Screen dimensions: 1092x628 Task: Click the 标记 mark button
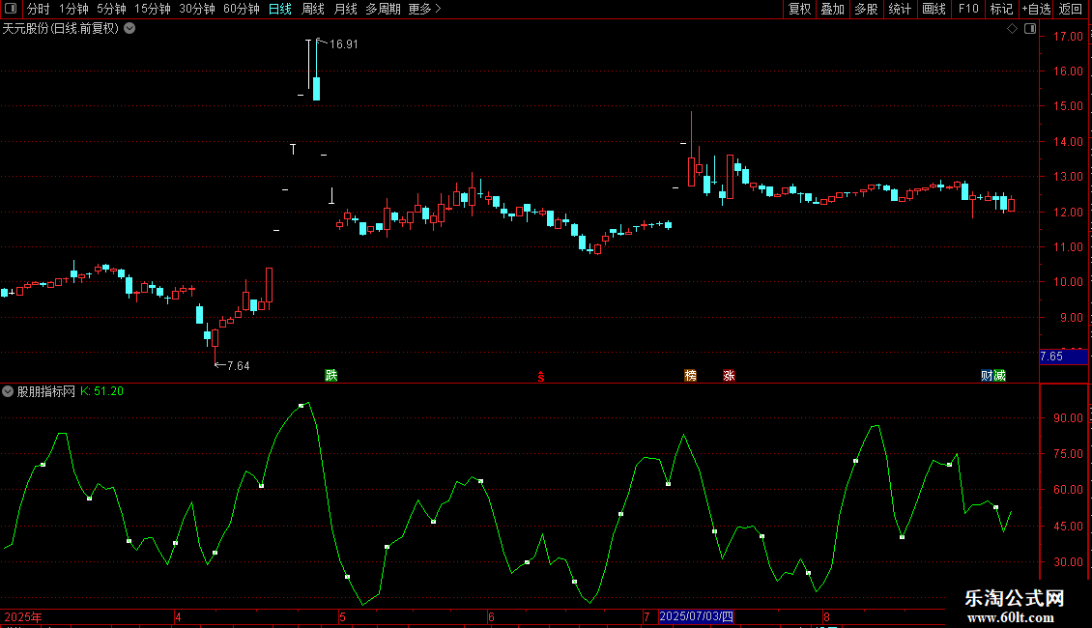tap(1001, 9)
